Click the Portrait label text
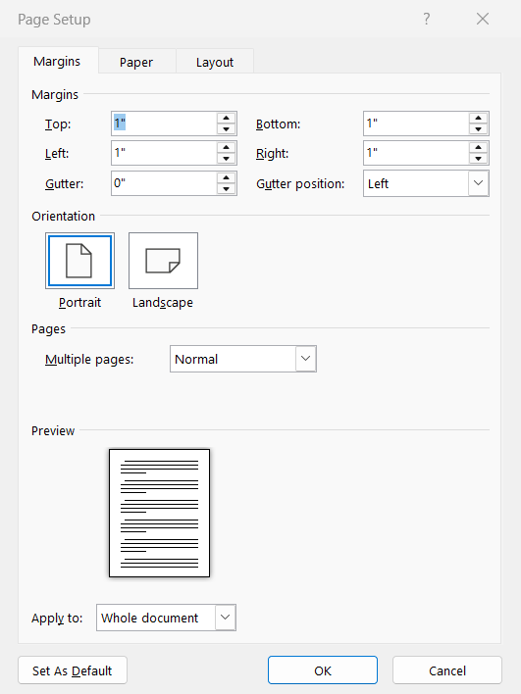 [x=79, y=303]
